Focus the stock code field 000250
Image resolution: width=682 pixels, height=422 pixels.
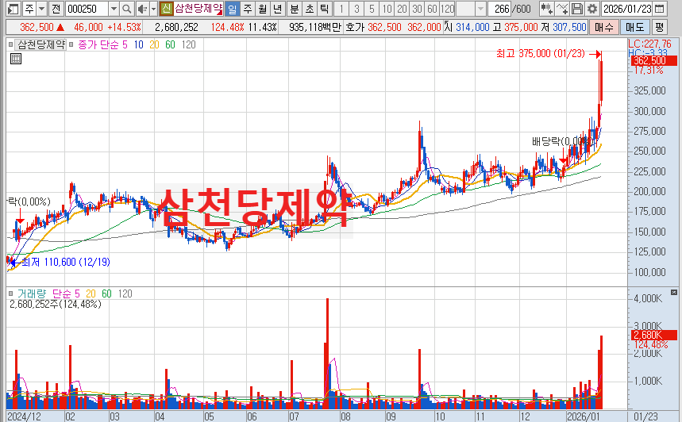(87, 9)
